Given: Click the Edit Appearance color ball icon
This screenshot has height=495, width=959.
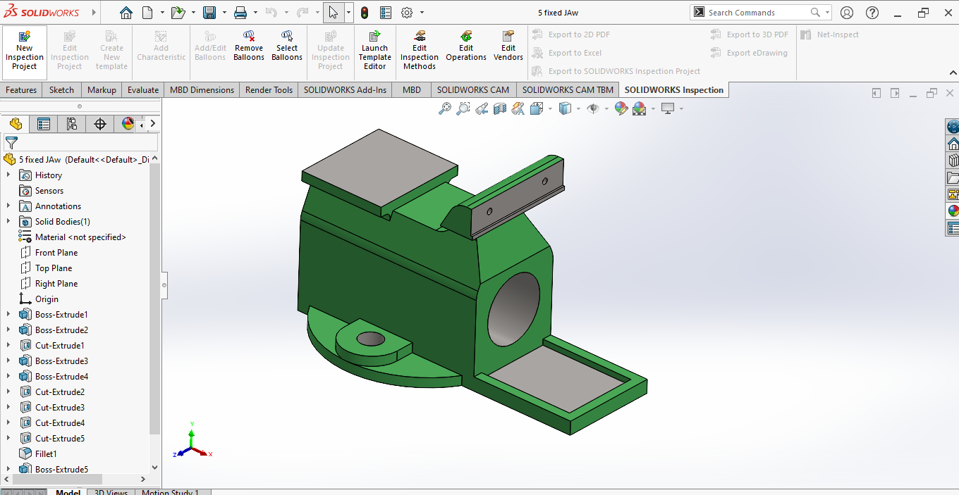Looking at the screenshot, I should (x=621, y=108).
